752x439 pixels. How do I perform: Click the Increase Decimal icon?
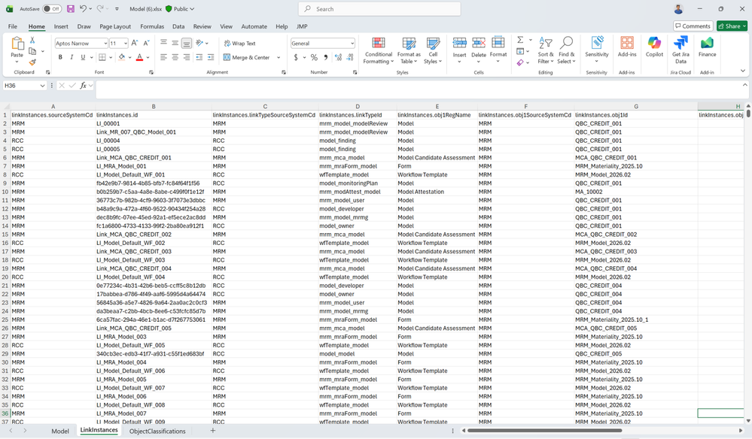(338, 57)
